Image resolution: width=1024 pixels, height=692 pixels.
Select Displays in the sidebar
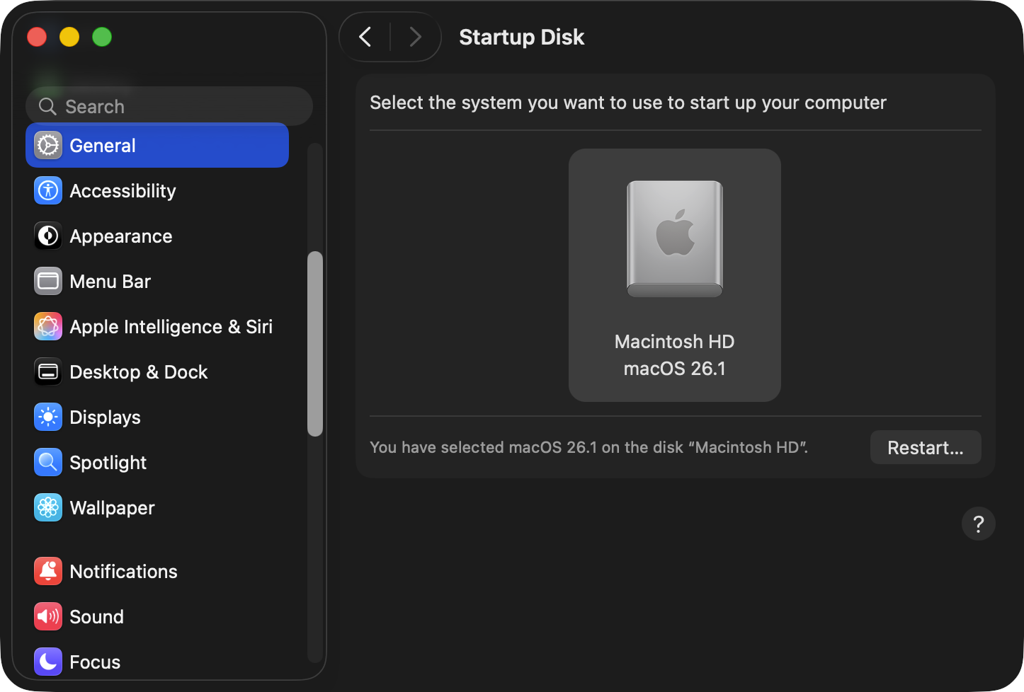[157, 417]
